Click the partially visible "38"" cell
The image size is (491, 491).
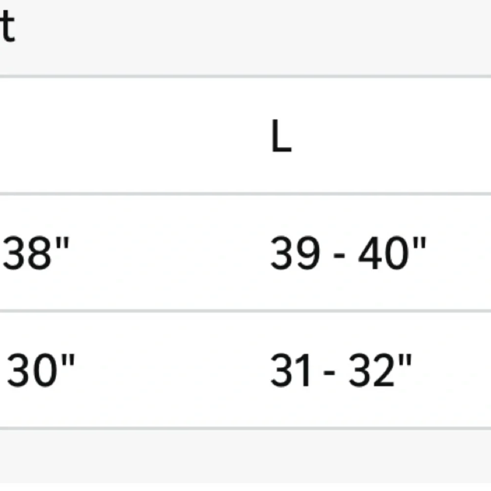[36, 254]
